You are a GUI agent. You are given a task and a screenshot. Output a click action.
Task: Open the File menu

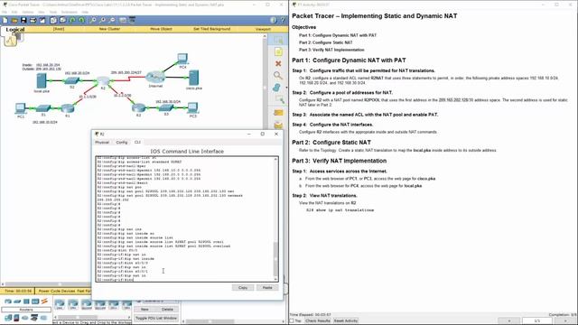[5, 12]
